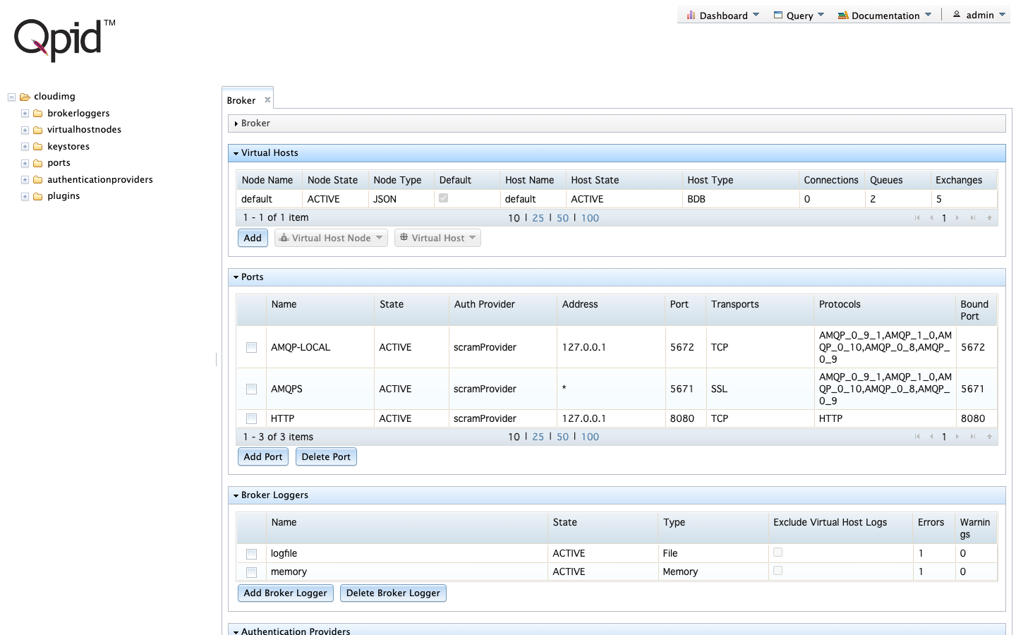
Task: Click goto-page arrow in Ports grid
Action: [989, 437]
